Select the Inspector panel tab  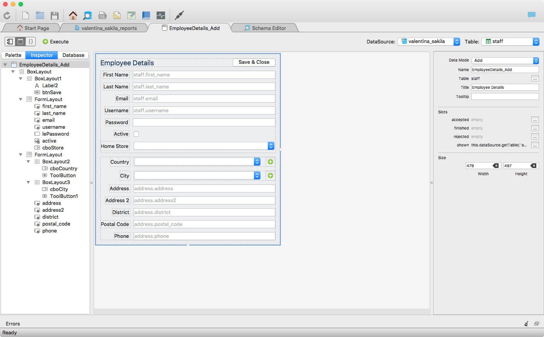[x=42, y=55]
